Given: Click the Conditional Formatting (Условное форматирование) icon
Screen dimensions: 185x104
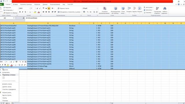Looking at the screenshot, I should (x=105, y=8).
